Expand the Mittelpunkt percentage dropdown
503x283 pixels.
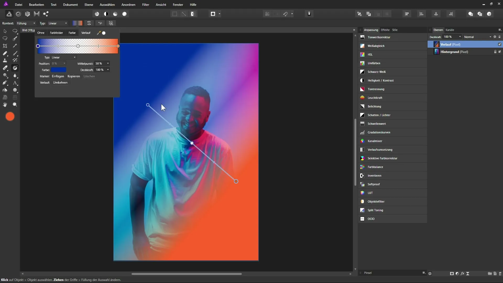tap(108, 63)
